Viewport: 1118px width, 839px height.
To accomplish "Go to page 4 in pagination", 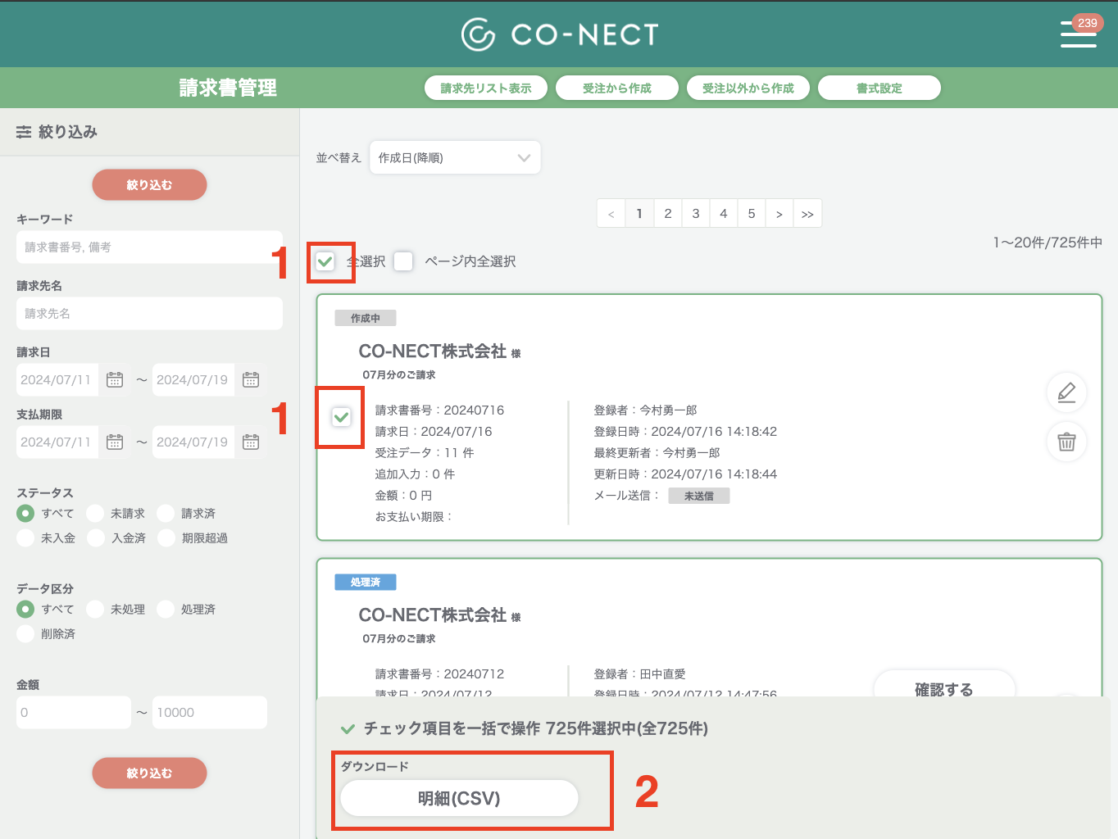I will point(723,213).
